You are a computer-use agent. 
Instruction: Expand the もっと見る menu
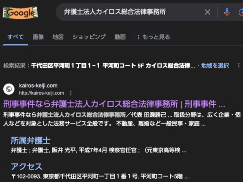(154, 37)
